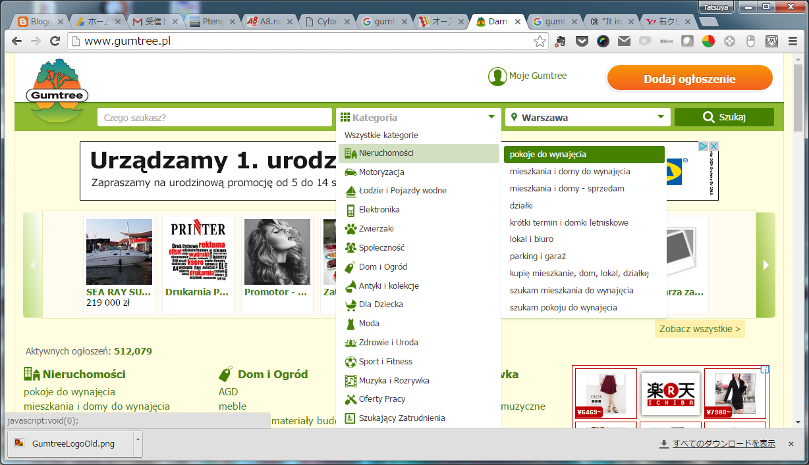Click the McAfee shield icon in toolbar

[771, 40]
